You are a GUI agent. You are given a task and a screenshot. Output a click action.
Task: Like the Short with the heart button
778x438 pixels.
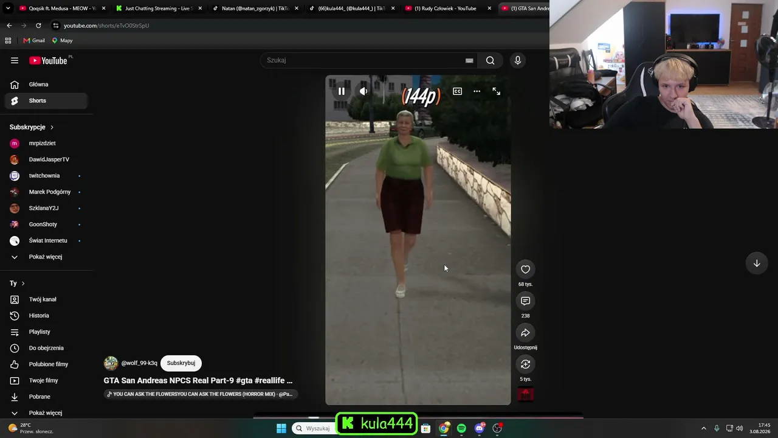526,269
